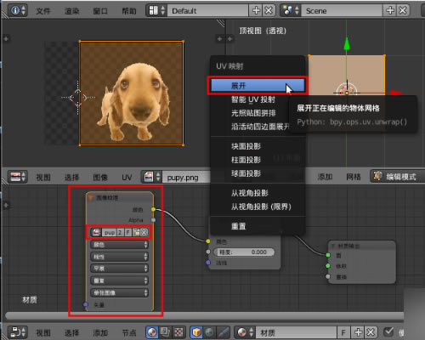Click the shader node yellow color input socket
The width and height of the screenshot is (425, 340).
tap(208, 241)
